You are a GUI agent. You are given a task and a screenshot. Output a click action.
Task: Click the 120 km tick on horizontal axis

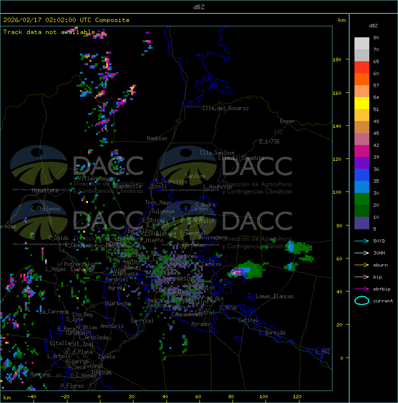(x=297, y=397)
